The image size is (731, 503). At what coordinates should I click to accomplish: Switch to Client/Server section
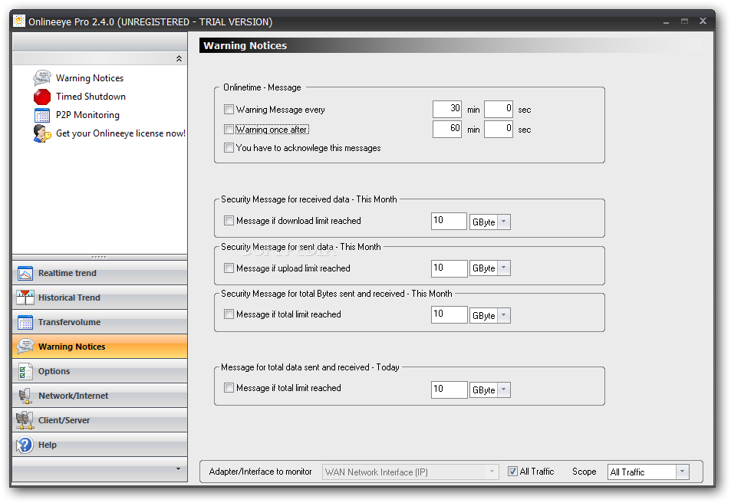point(100,420)
